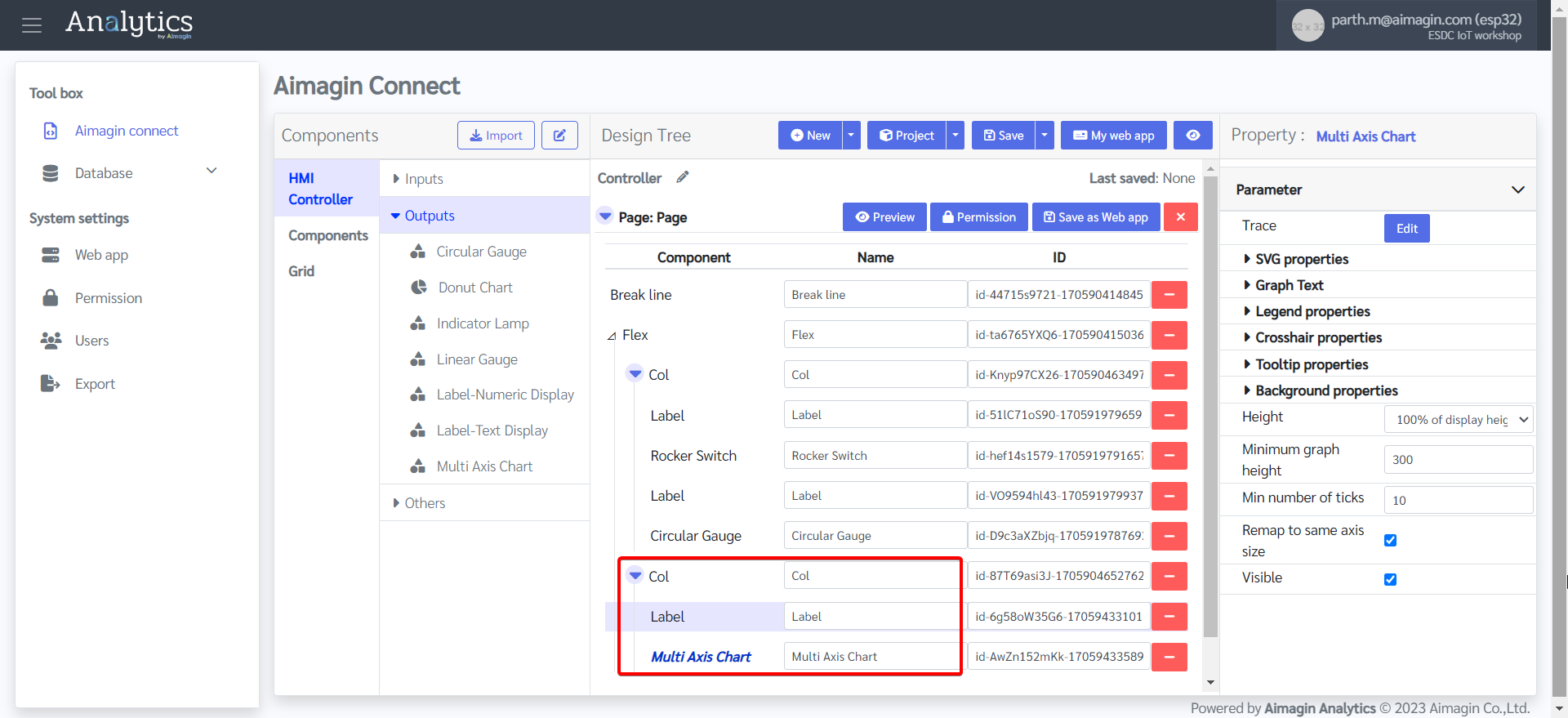Screen dimensions: 1568x718
Task: Toggle the Visible checkbox
Action: (1391, 580)
